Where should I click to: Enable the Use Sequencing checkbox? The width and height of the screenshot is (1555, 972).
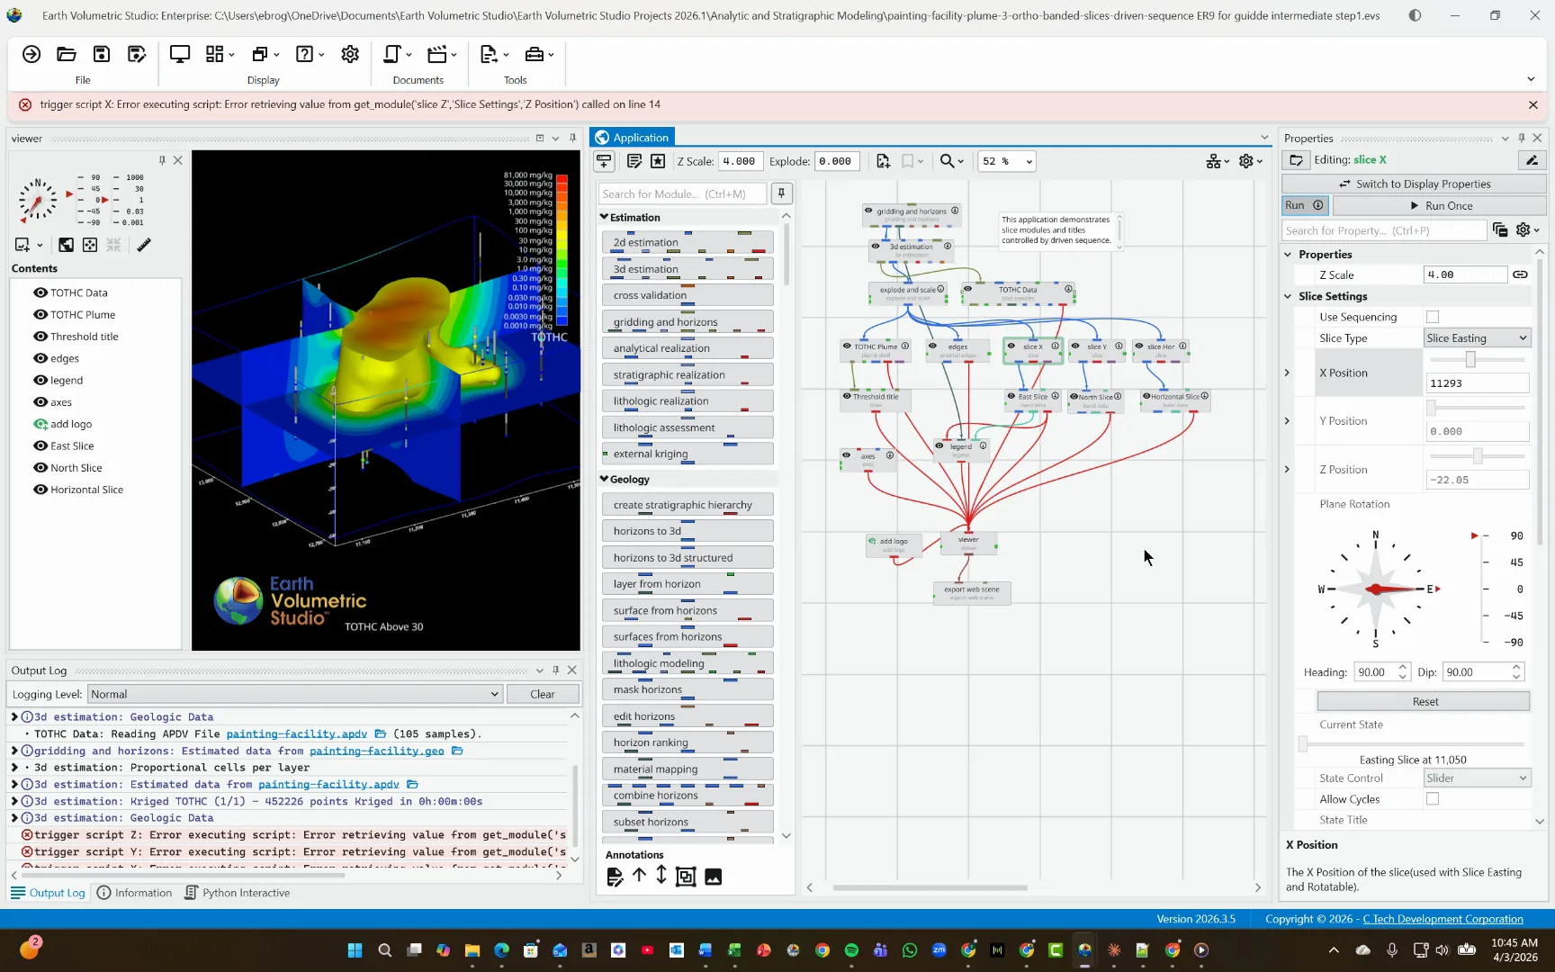pyautogui.click(x=1433, y=317)
